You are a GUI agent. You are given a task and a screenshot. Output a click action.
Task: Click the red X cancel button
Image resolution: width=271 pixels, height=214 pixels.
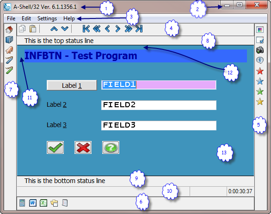(83, 147)
